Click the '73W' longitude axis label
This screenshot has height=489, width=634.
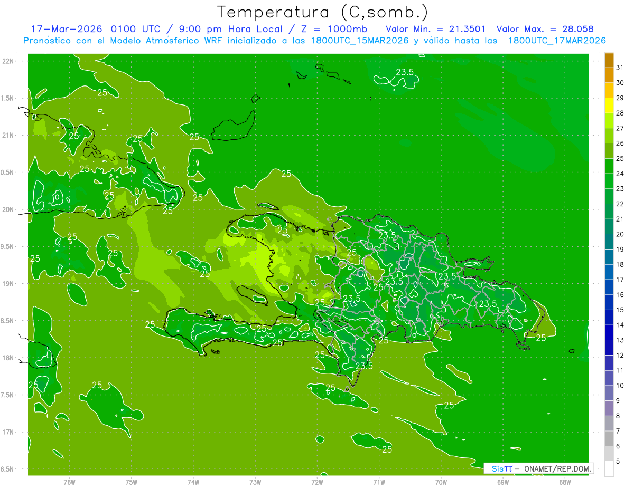tap(255, 481)
